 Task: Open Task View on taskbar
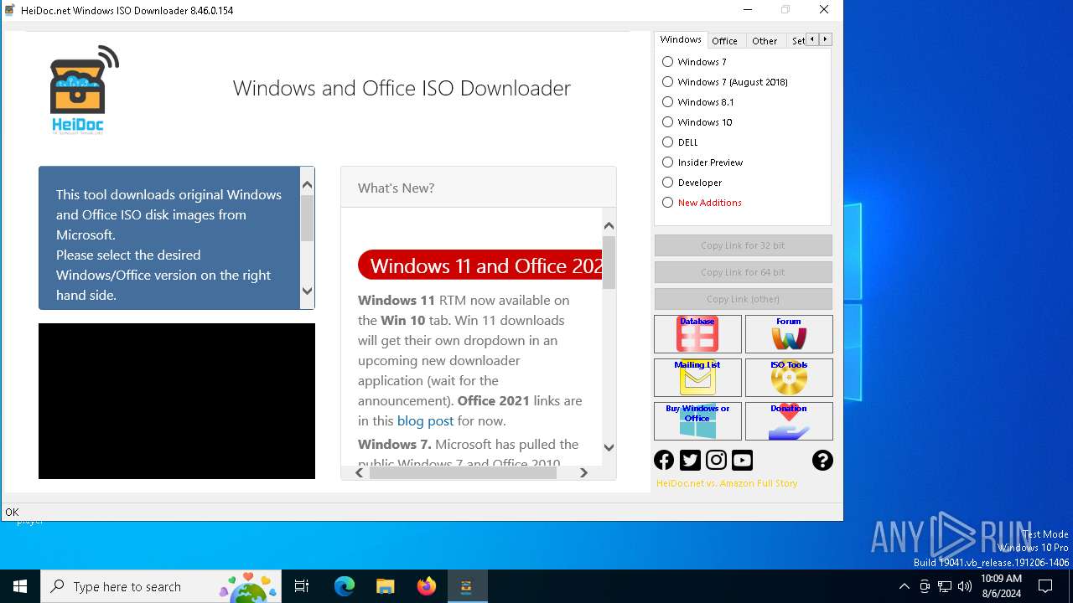tap(302, 586)
